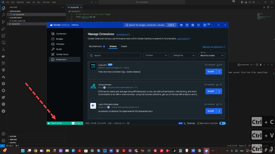Switch to My Extensions tab
This screenshot has width=275, height=154.
[97, 46]
